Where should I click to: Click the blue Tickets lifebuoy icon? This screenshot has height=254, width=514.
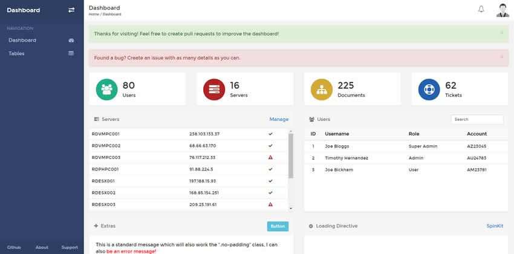click(429, 90)
